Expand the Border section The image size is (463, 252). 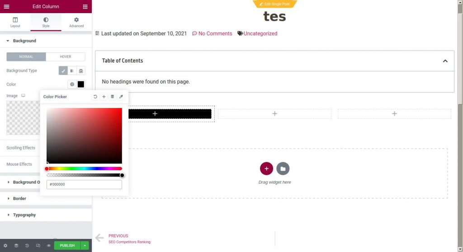tap(19, 199)
